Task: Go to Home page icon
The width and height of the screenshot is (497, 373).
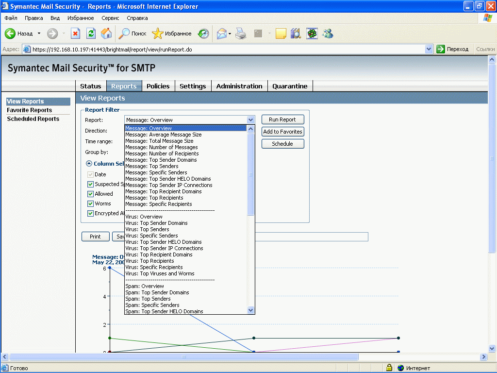Action: tap(106, 34)
